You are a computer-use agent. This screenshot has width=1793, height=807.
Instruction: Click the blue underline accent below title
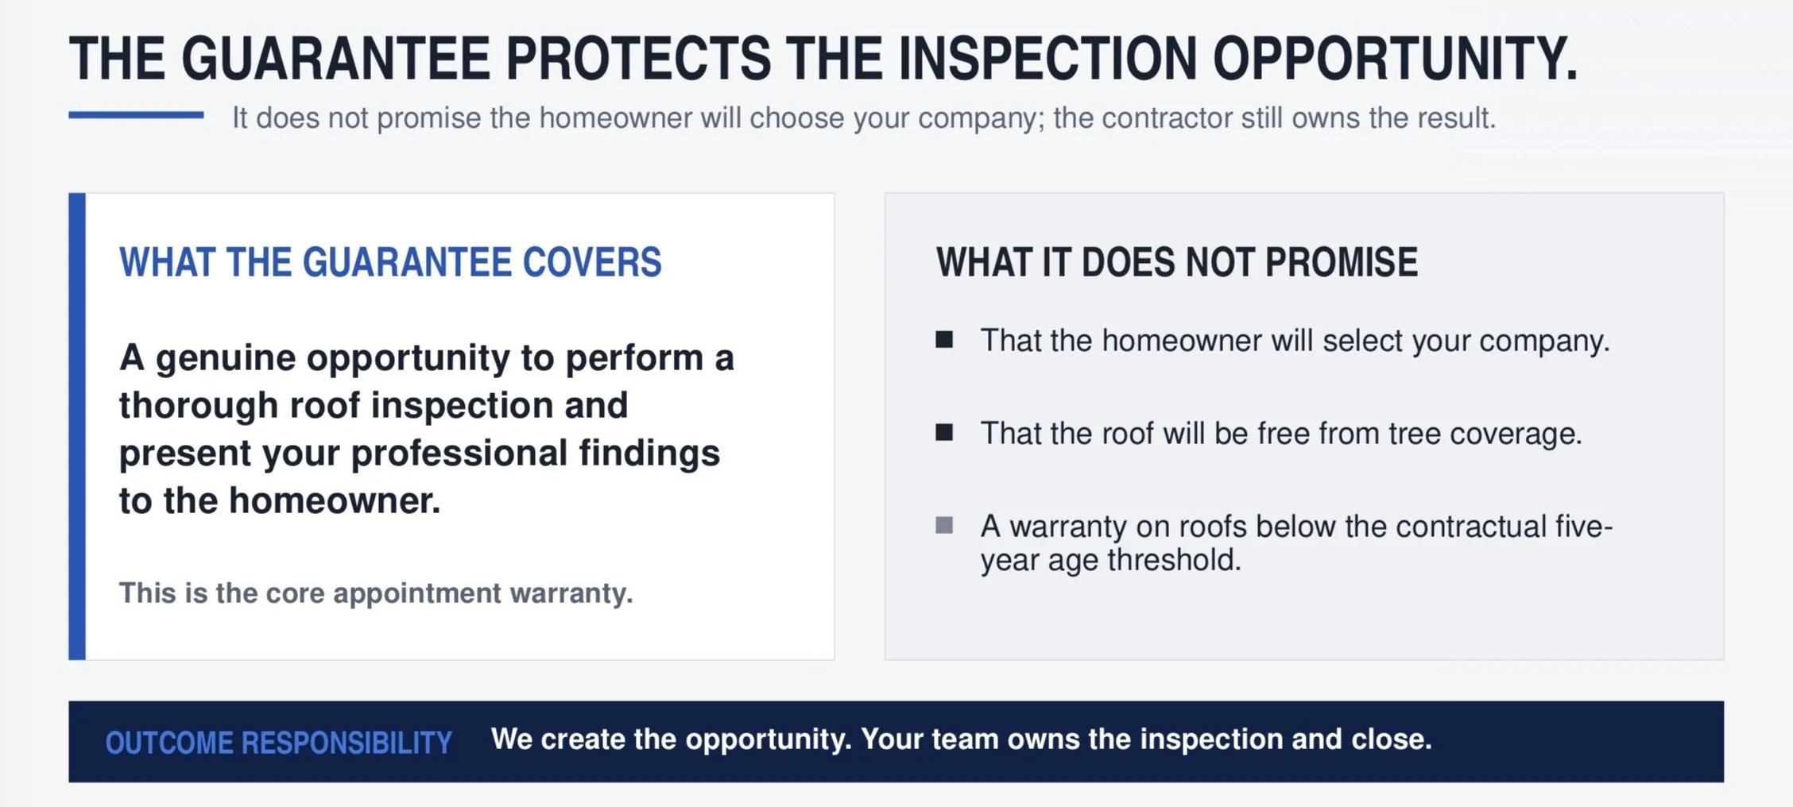[x=136, y=115]
